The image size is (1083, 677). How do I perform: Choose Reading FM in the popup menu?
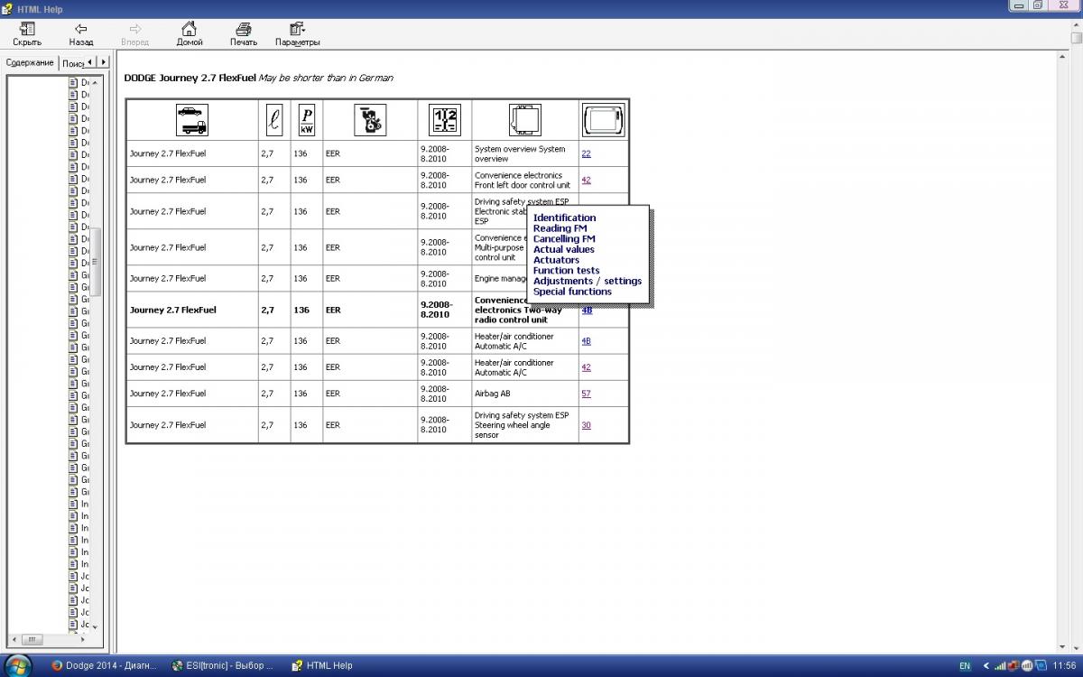(560, 228)
